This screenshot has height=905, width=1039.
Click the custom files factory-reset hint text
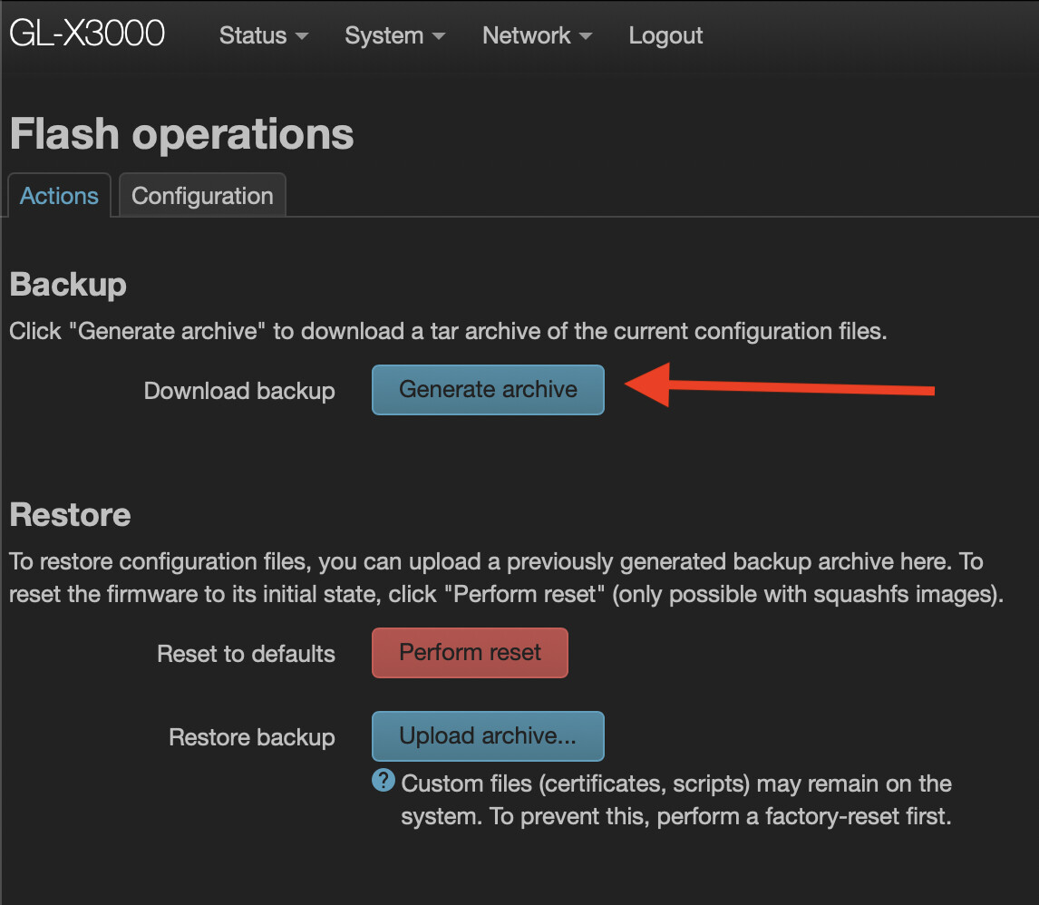[x=675, y=800]
